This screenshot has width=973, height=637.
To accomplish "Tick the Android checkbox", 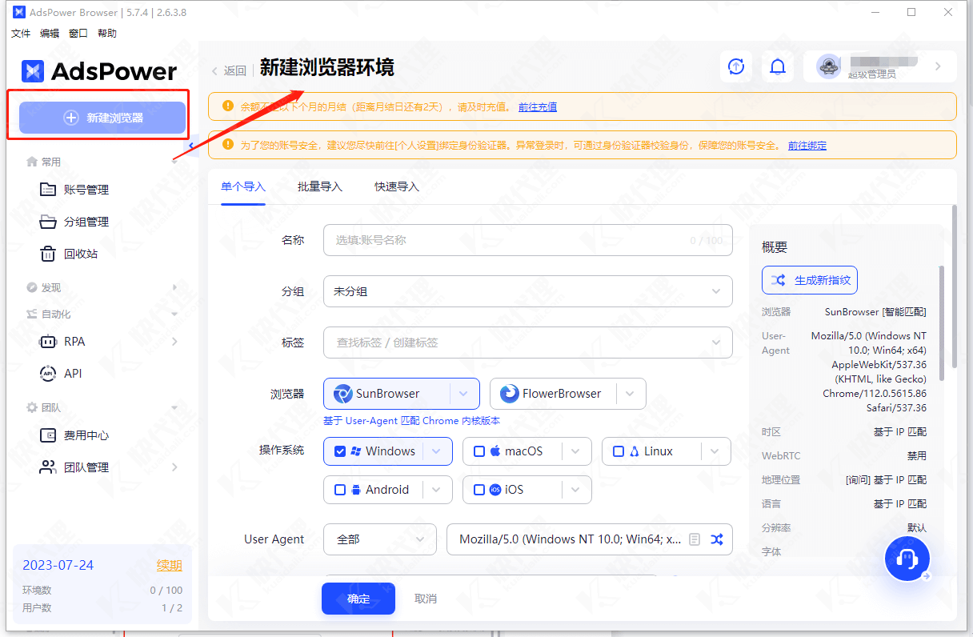I will pos(340,490).
